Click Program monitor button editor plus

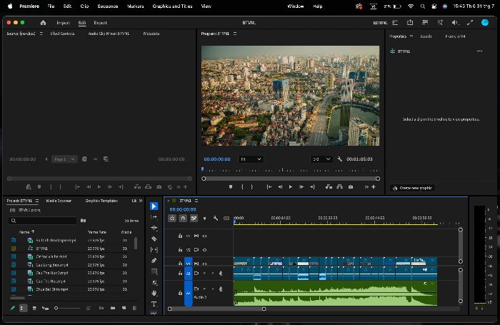(374, 187)
